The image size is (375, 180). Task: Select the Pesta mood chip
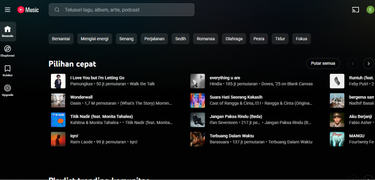(x=259, y=39)
